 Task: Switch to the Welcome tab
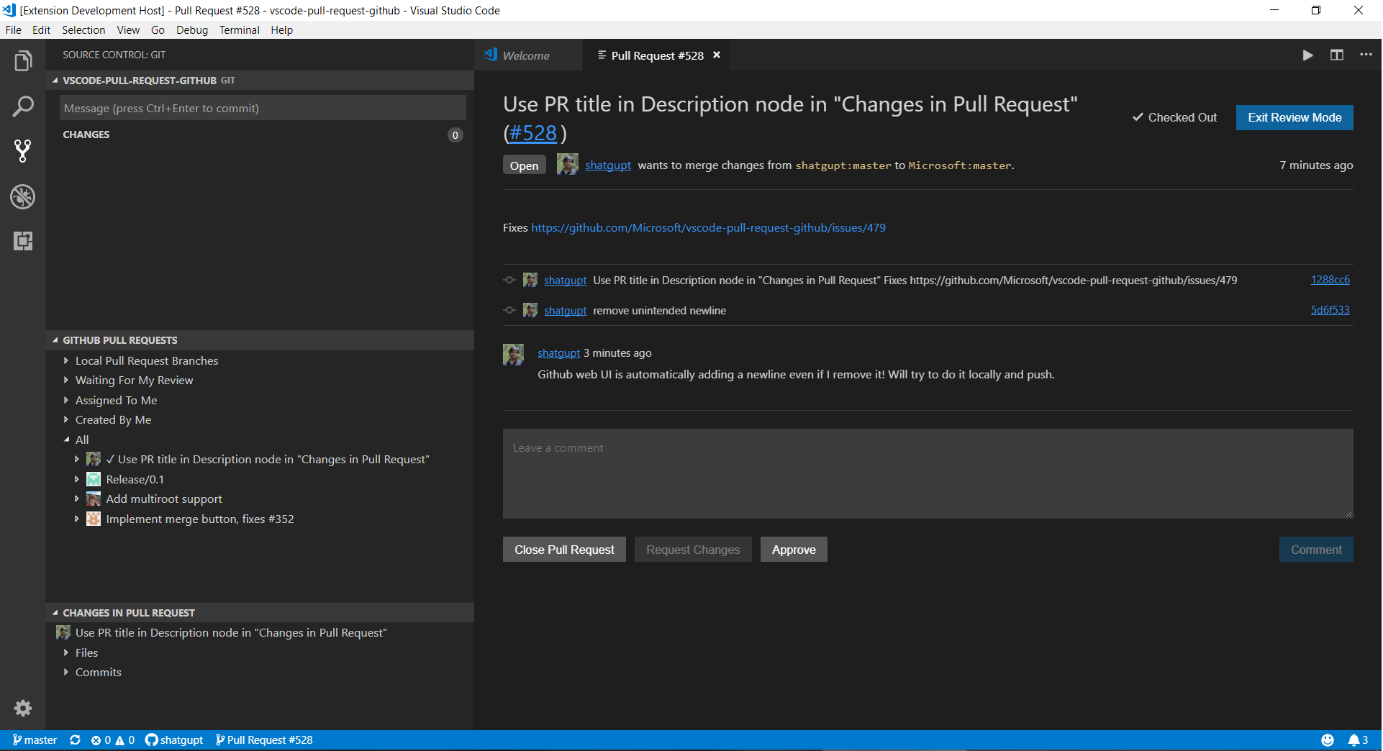(527, 55)
